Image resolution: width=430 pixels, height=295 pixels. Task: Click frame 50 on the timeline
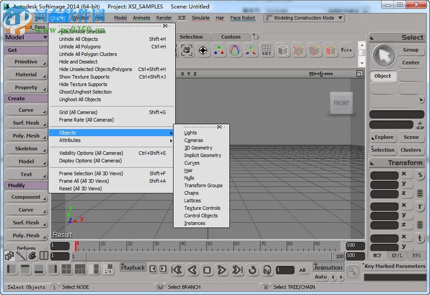[208, 246]
